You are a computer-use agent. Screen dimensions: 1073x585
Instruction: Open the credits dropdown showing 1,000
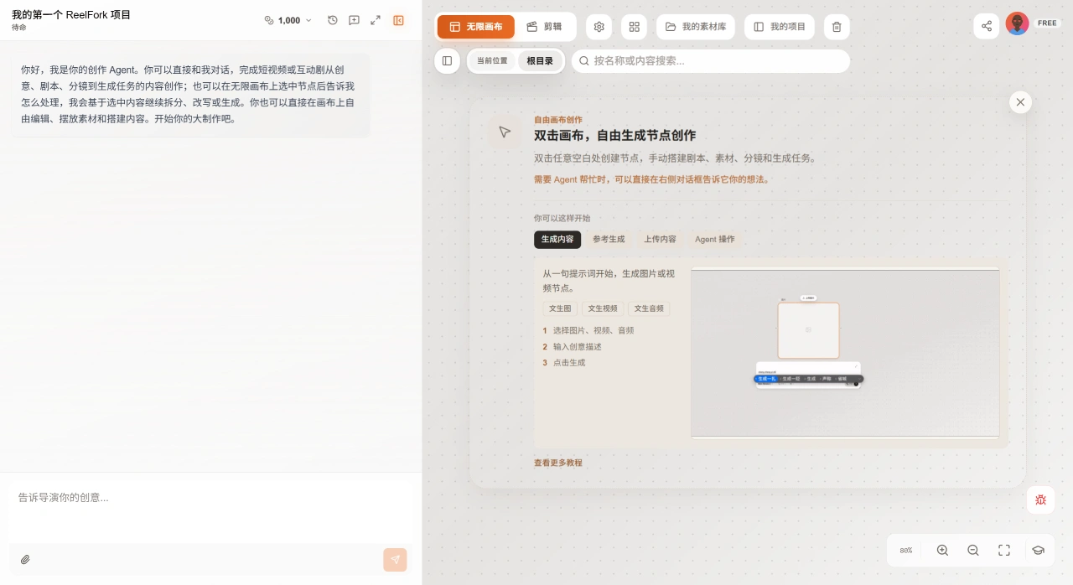tap(288, 20)
